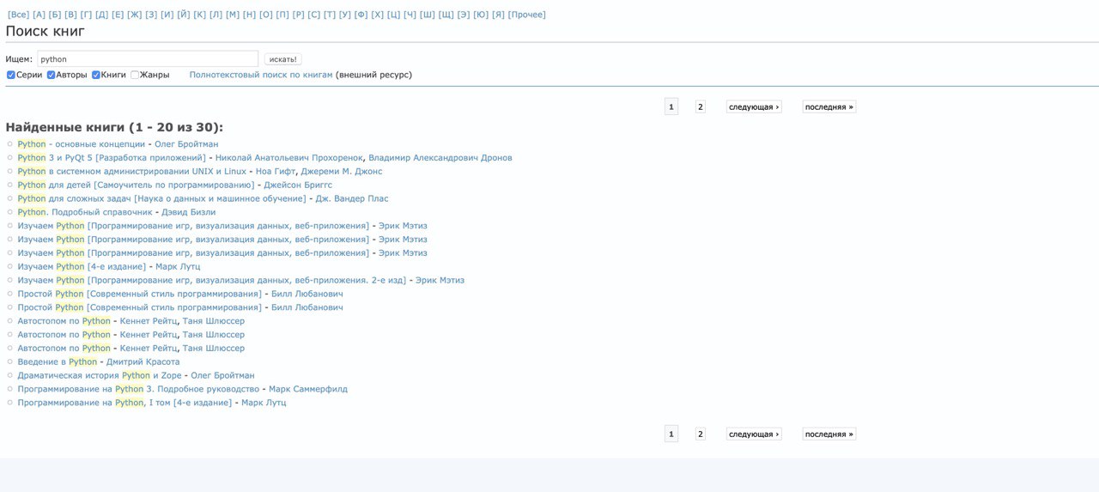Open author Николай Анатольевич Прохоренок
Screen dimensions: 1099x492
290,158
